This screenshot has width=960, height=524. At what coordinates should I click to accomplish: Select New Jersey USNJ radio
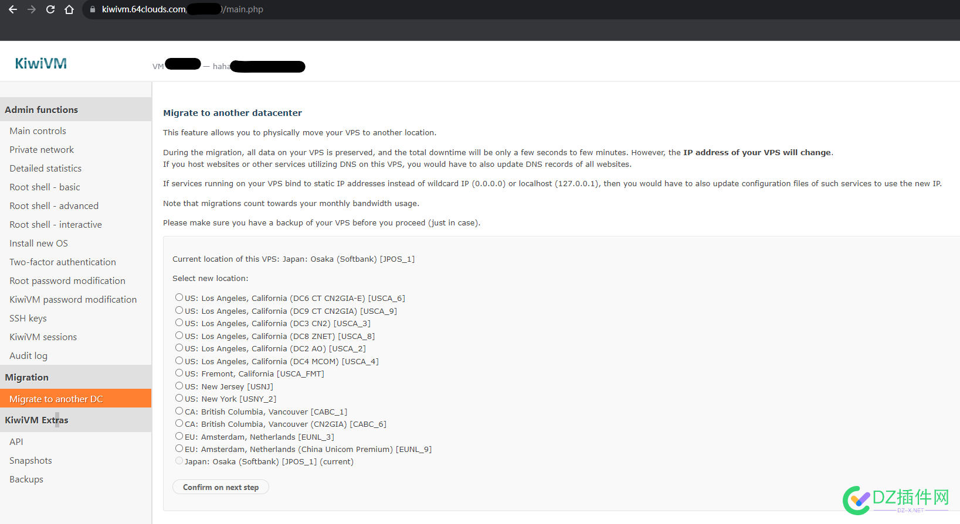pyautogui.click(x=179, y=386)
